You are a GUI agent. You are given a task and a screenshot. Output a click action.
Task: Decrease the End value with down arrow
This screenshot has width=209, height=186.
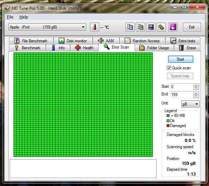[x=196, y=96]
